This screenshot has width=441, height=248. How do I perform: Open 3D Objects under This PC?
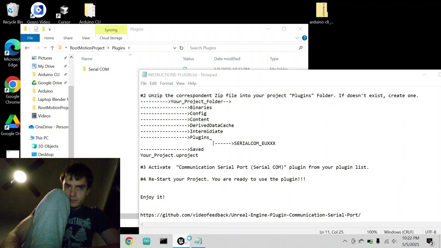click(x=48, y=146)
